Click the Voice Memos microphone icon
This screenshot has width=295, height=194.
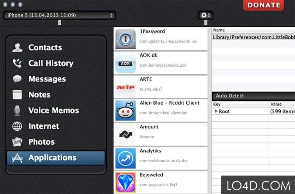pos(17,110)
